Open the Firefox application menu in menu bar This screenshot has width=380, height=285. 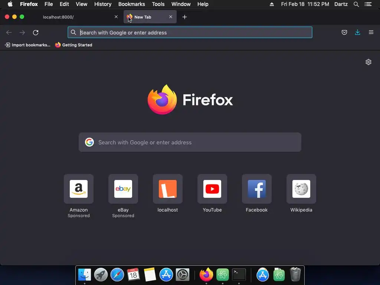click(x=29, y=4)
